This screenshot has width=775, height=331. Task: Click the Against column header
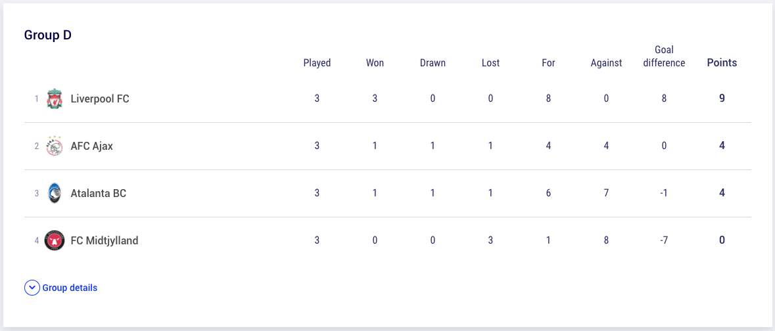point(607,63)
